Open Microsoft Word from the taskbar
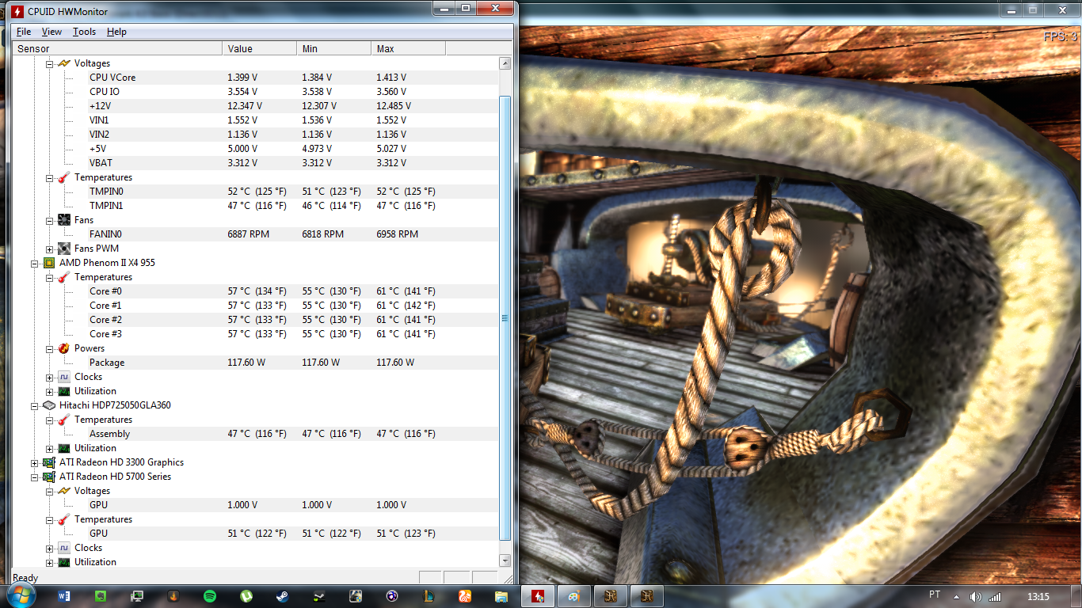This screenshot has width=1082, height=608. coord(64,596)
